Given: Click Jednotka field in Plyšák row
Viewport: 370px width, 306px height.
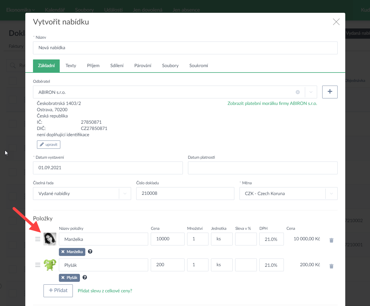Looking at the screenshot, I should tap(222, 265).
